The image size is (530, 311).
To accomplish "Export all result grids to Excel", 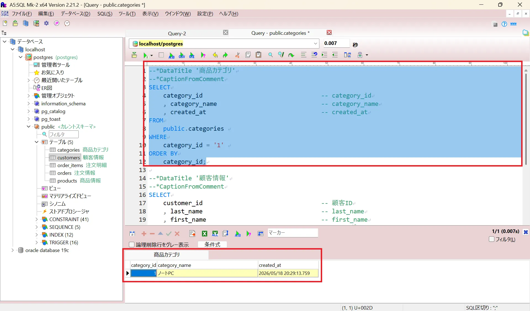I will [x=215, y=234].
